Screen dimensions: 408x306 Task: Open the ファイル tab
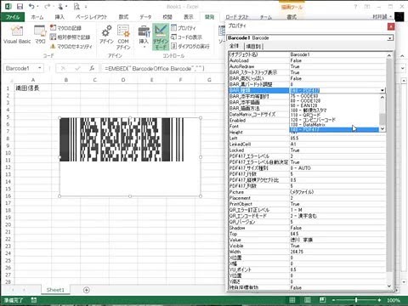tap(13, 17)
